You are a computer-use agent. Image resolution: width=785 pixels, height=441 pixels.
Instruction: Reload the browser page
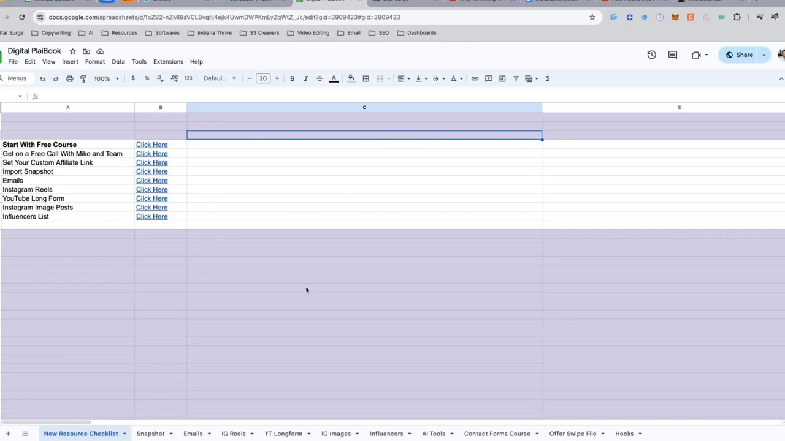(21, 17)
